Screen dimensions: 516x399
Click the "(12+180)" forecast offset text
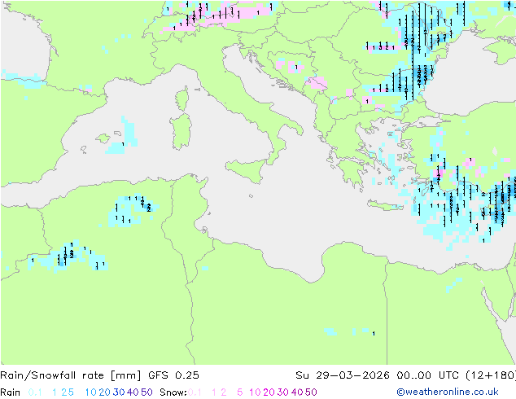point(491,375)
